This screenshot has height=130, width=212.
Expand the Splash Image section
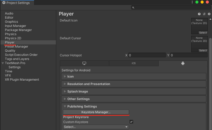point(134,91)
